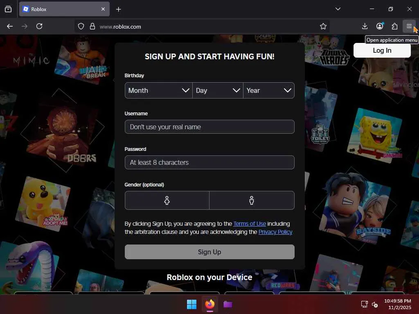
Task: Select the male gender option
Action: tap(252, 200)
